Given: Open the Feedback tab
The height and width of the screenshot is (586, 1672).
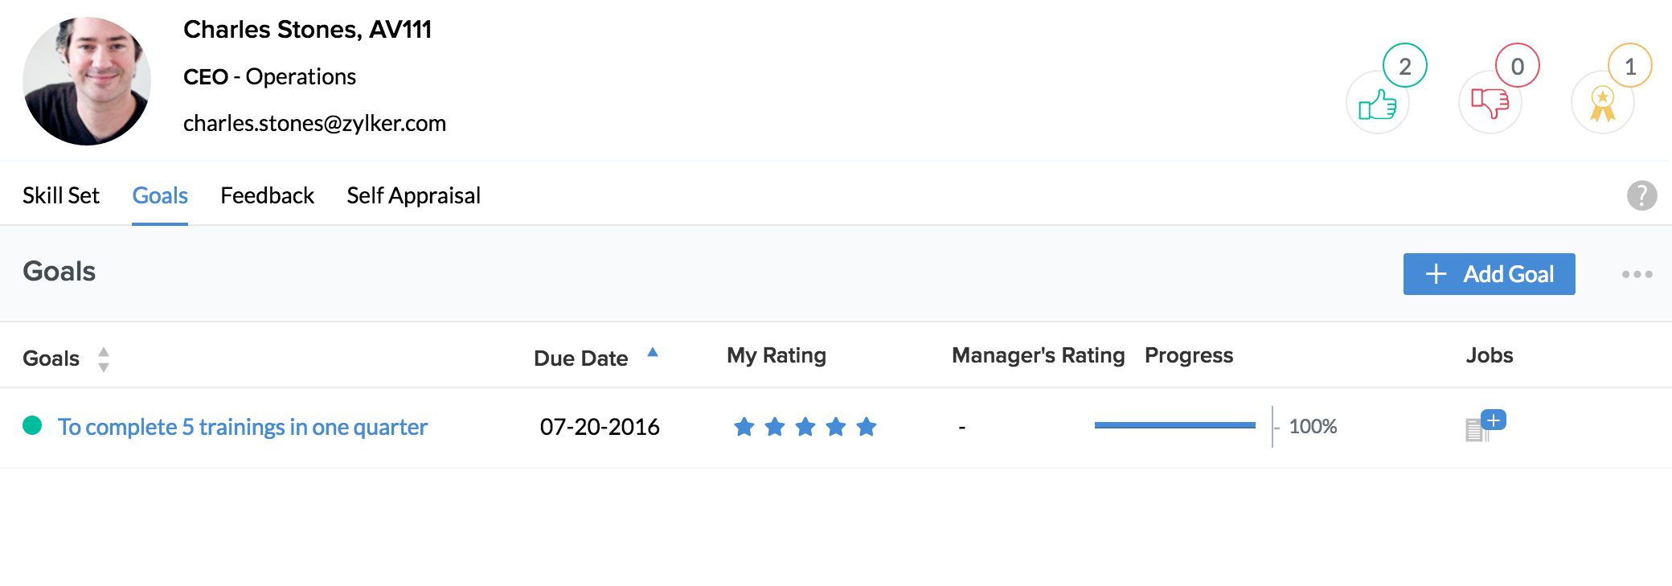Looking at the screenshot, I should [x=267, y=195].
